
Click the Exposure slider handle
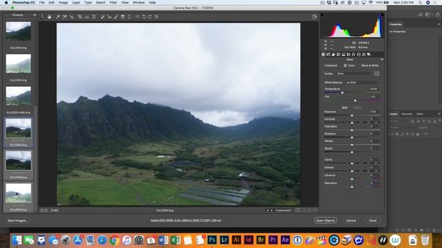(352, 115)
